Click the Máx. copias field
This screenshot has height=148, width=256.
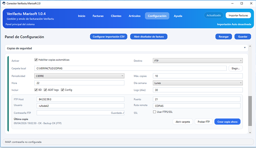198,76
